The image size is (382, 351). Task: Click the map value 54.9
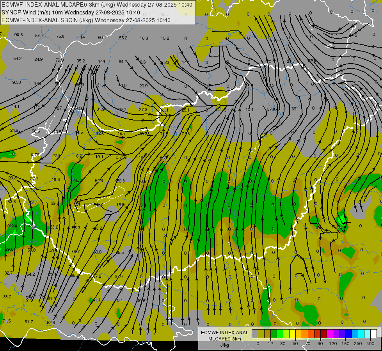click(99, 181)
